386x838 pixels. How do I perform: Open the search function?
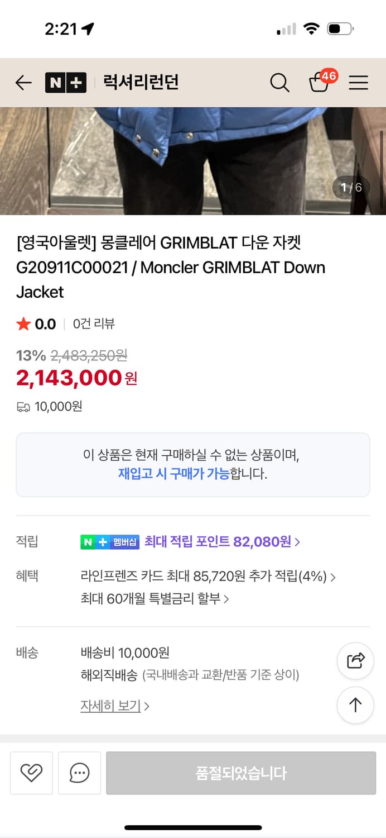click(279, 82)
